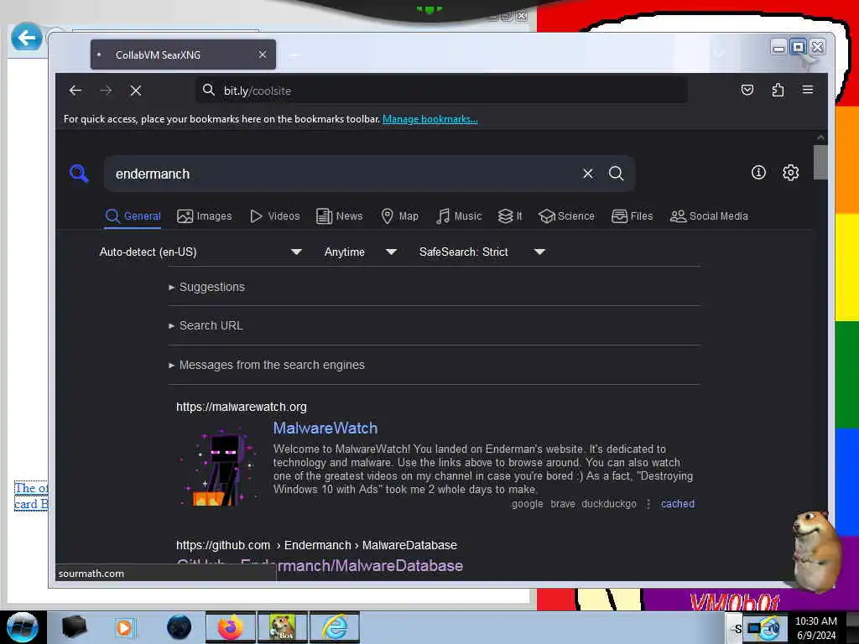Expand Messages from the search engines
Image resolution: width=859 pixels, height=644 pixels.
click(267, 365)
